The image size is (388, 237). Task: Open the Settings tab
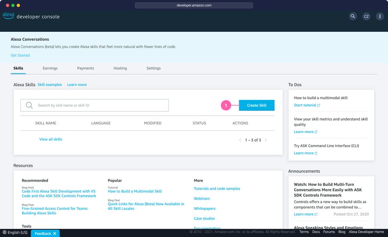pyautogui.click(x=153, y=68)
